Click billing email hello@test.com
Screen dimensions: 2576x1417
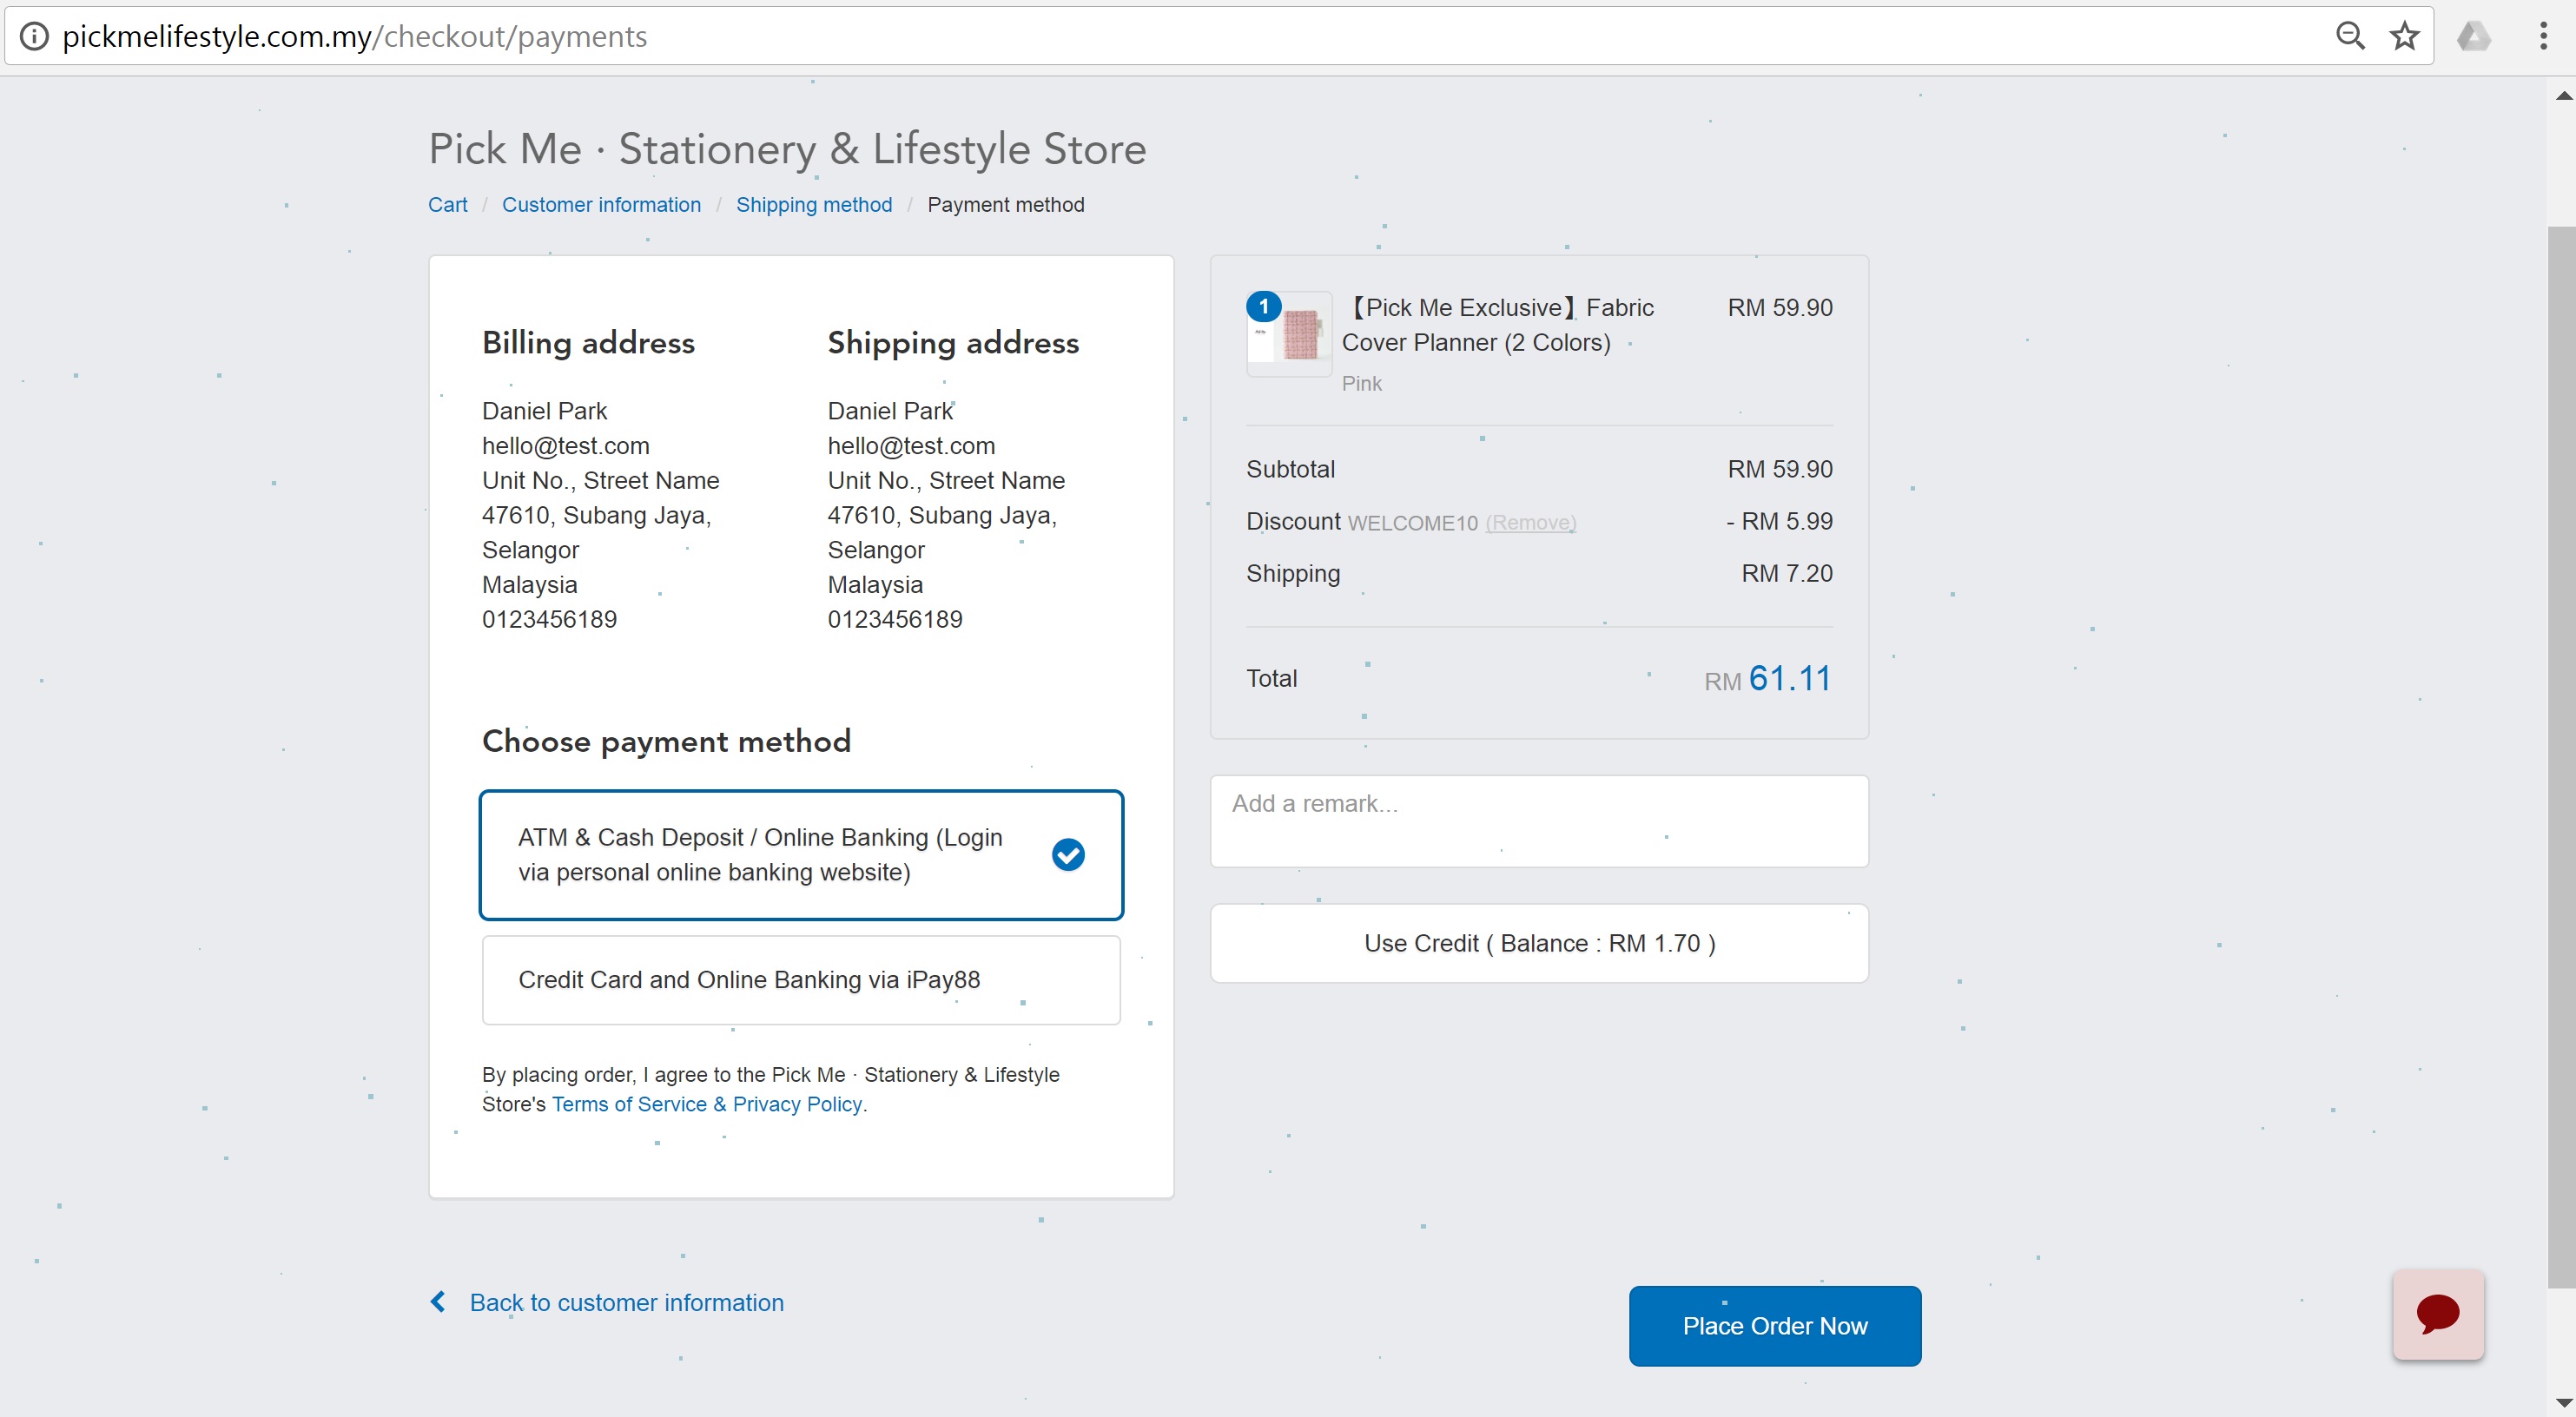(x=565, y=446)
